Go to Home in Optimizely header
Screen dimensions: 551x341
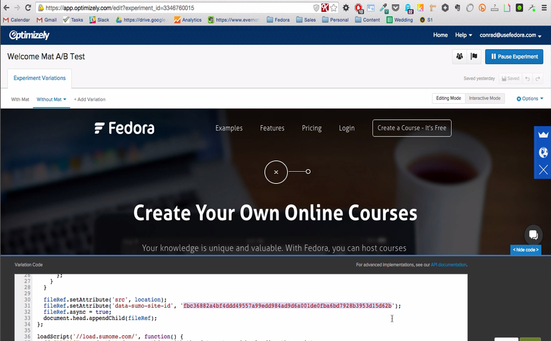440,35
